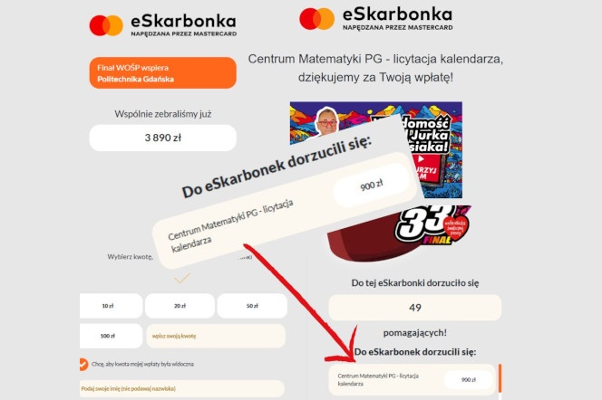602x400 pixels.
Task: Click the orange scrollbar beside donors list
Action: [x=500, y=378]
